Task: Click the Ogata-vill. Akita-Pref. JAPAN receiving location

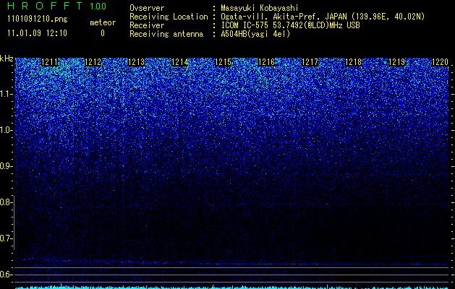Action: click(x=323, y=17)
